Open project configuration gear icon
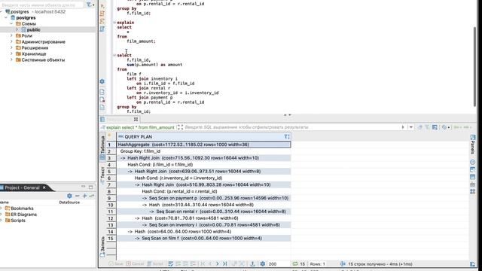The height and width of the screenshot is (271, 482). 69,196
